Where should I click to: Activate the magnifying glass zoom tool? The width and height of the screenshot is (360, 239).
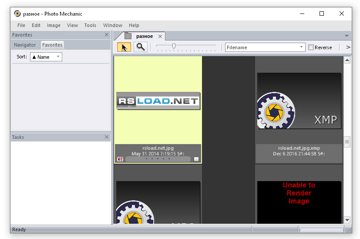140,47
